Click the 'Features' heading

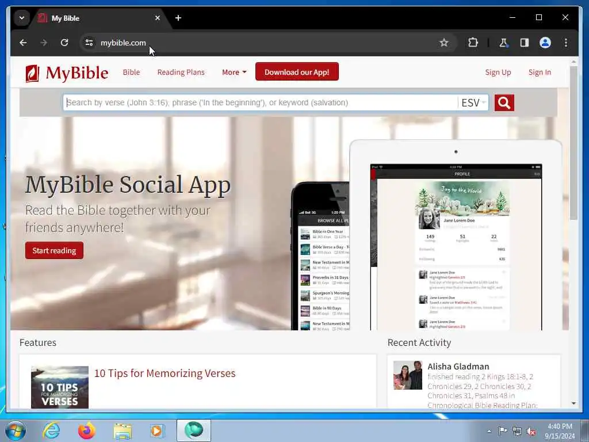point(38,343)
